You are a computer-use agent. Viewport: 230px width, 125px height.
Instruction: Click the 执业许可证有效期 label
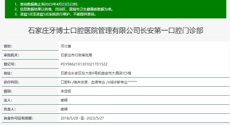click(18, 118)
